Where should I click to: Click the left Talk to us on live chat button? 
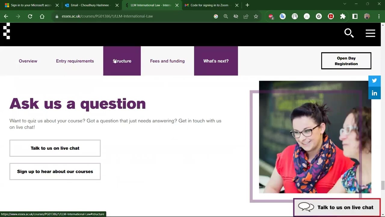point(55,148)
